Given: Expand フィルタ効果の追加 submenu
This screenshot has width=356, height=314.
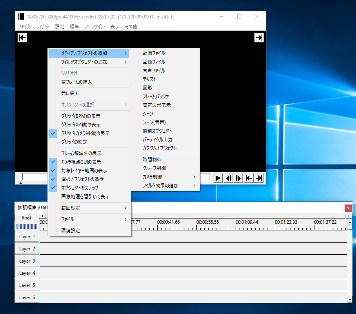Looking at the screenshot, I should (x=165, y=186).
